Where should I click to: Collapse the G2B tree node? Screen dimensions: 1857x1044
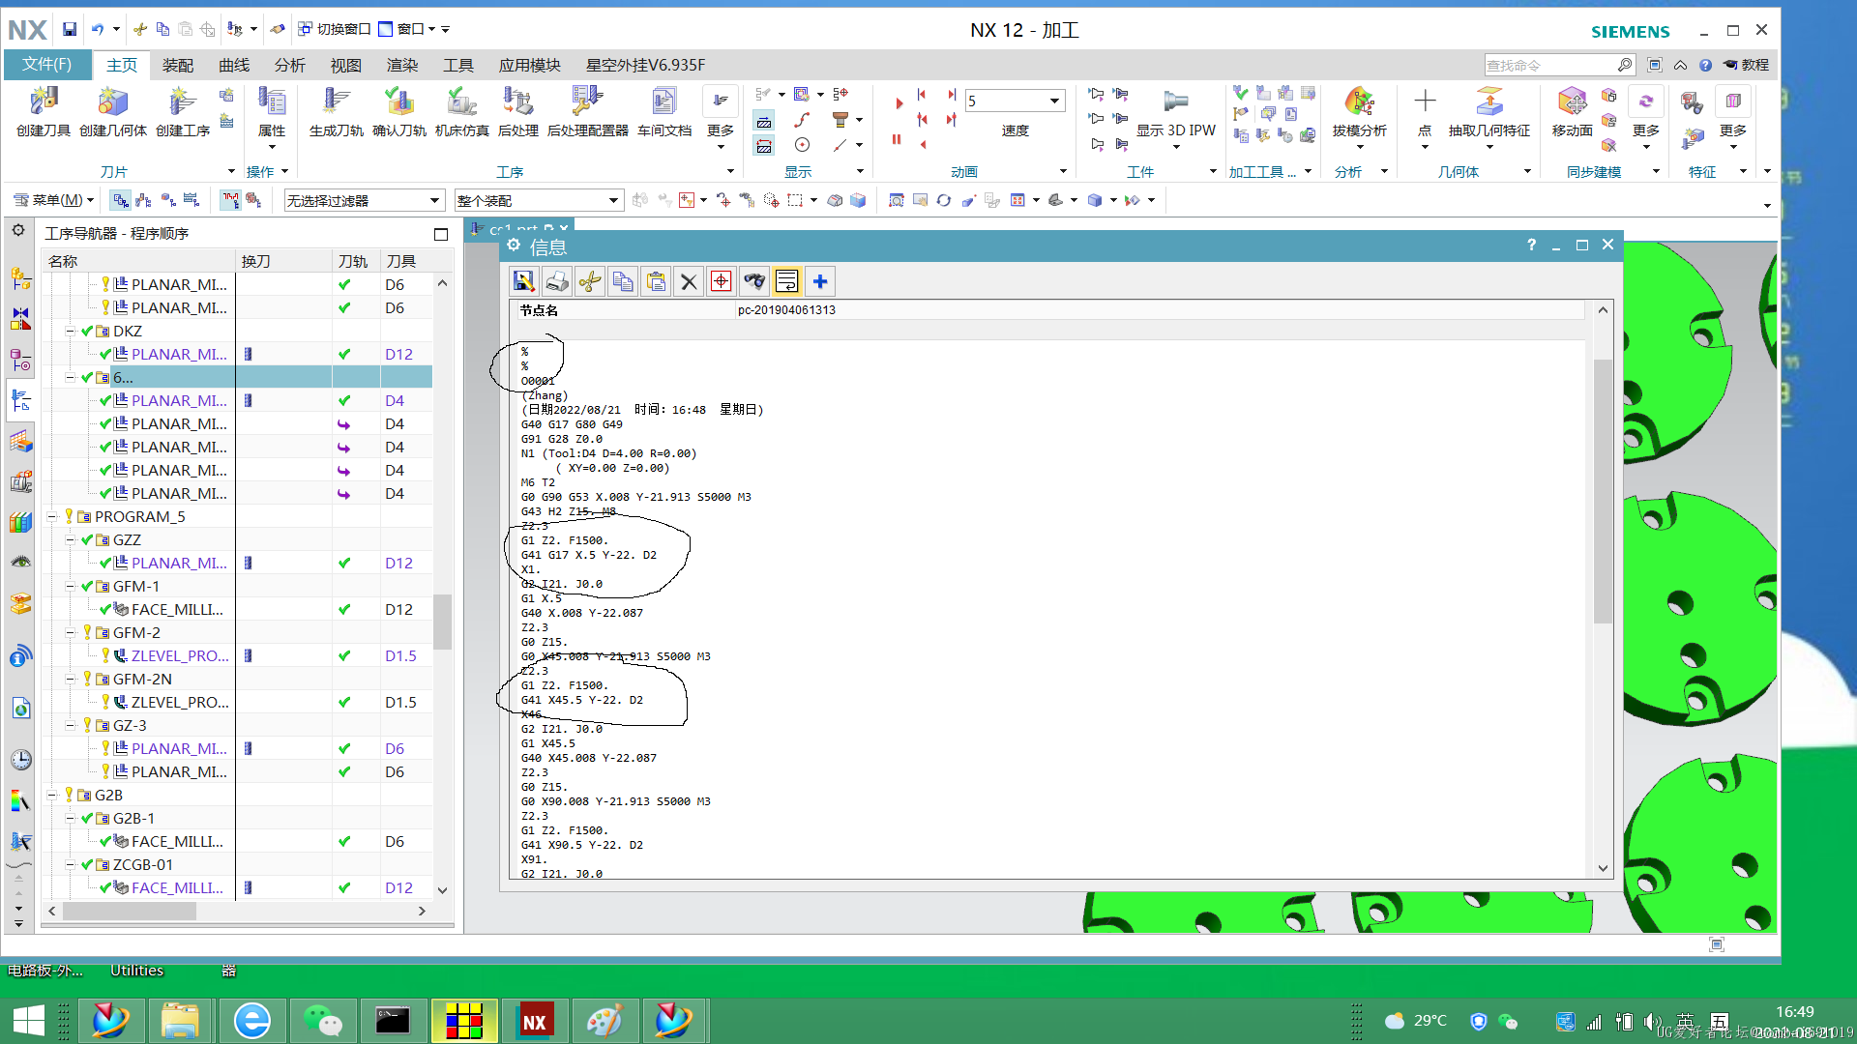click(52, 795)
